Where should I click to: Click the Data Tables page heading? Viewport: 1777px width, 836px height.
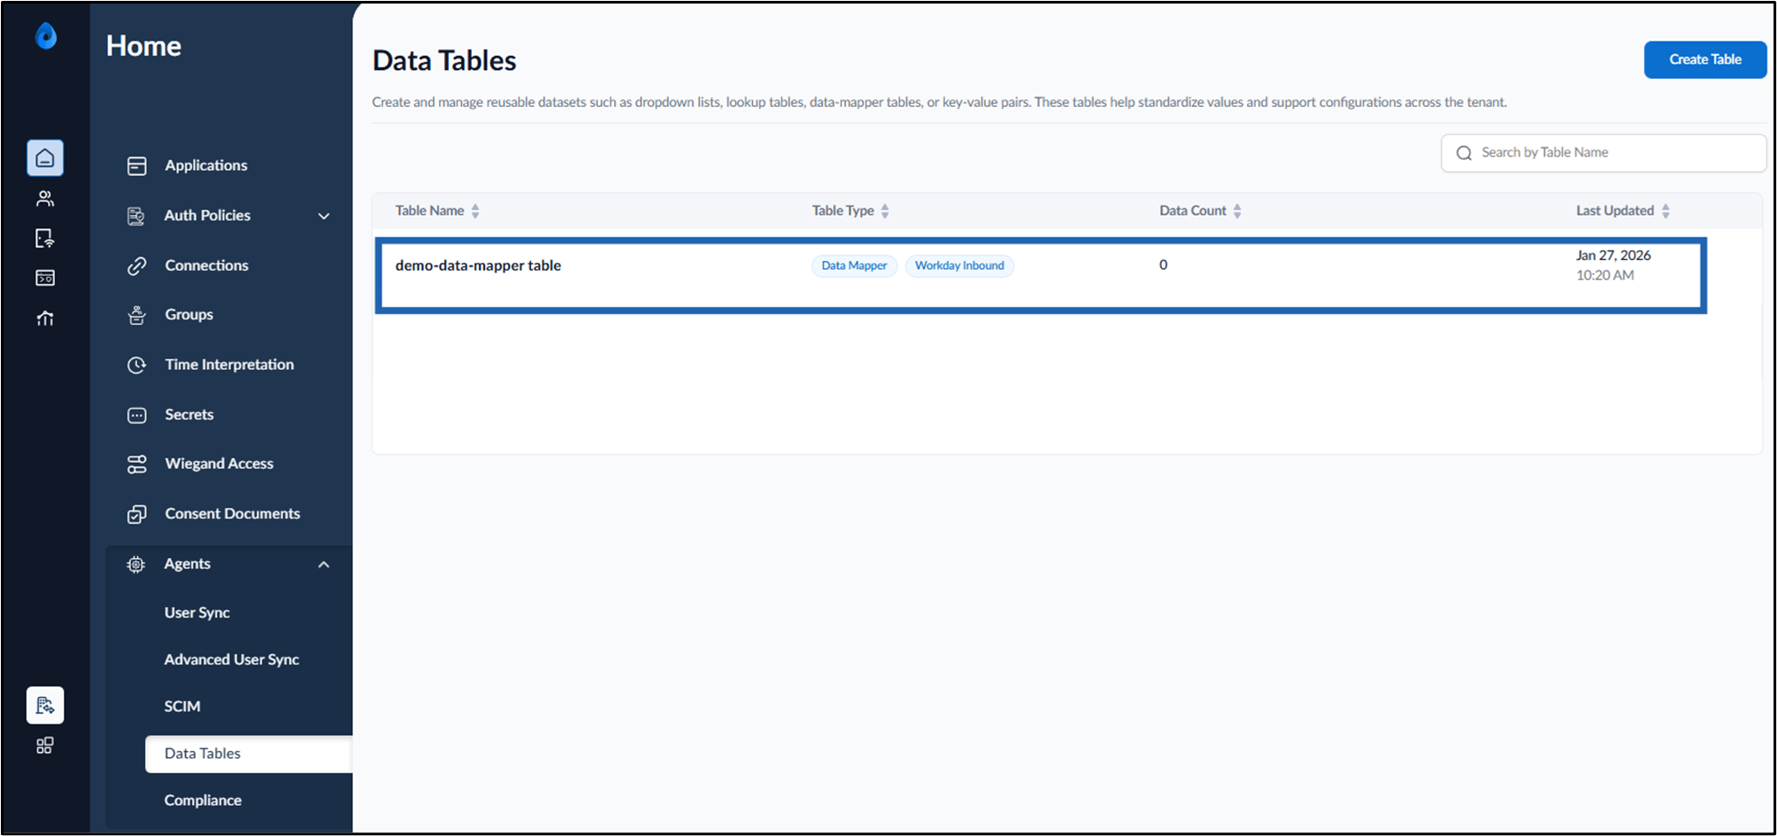point(444,60)
